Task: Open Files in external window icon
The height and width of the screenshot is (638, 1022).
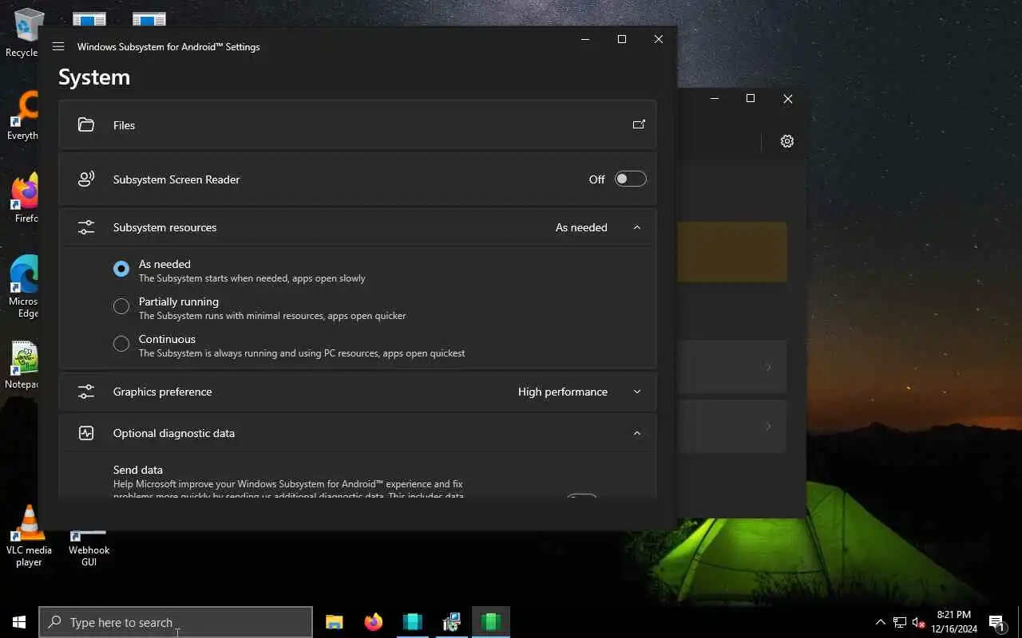Action: coord(639,124)
